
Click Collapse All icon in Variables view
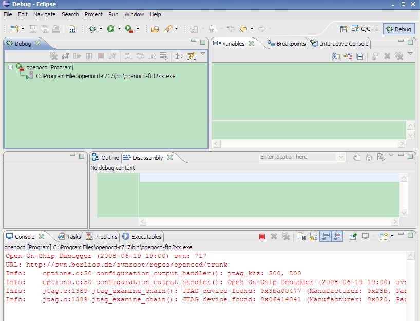tap(360, 56)
